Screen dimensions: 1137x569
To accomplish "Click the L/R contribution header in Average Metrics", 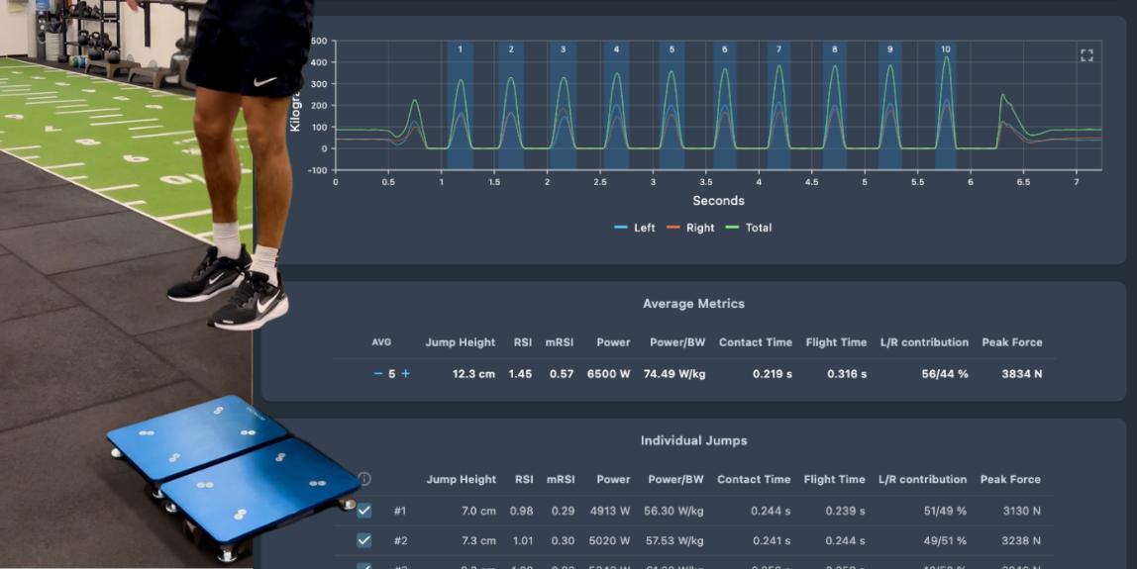I will tap(924, 342).
